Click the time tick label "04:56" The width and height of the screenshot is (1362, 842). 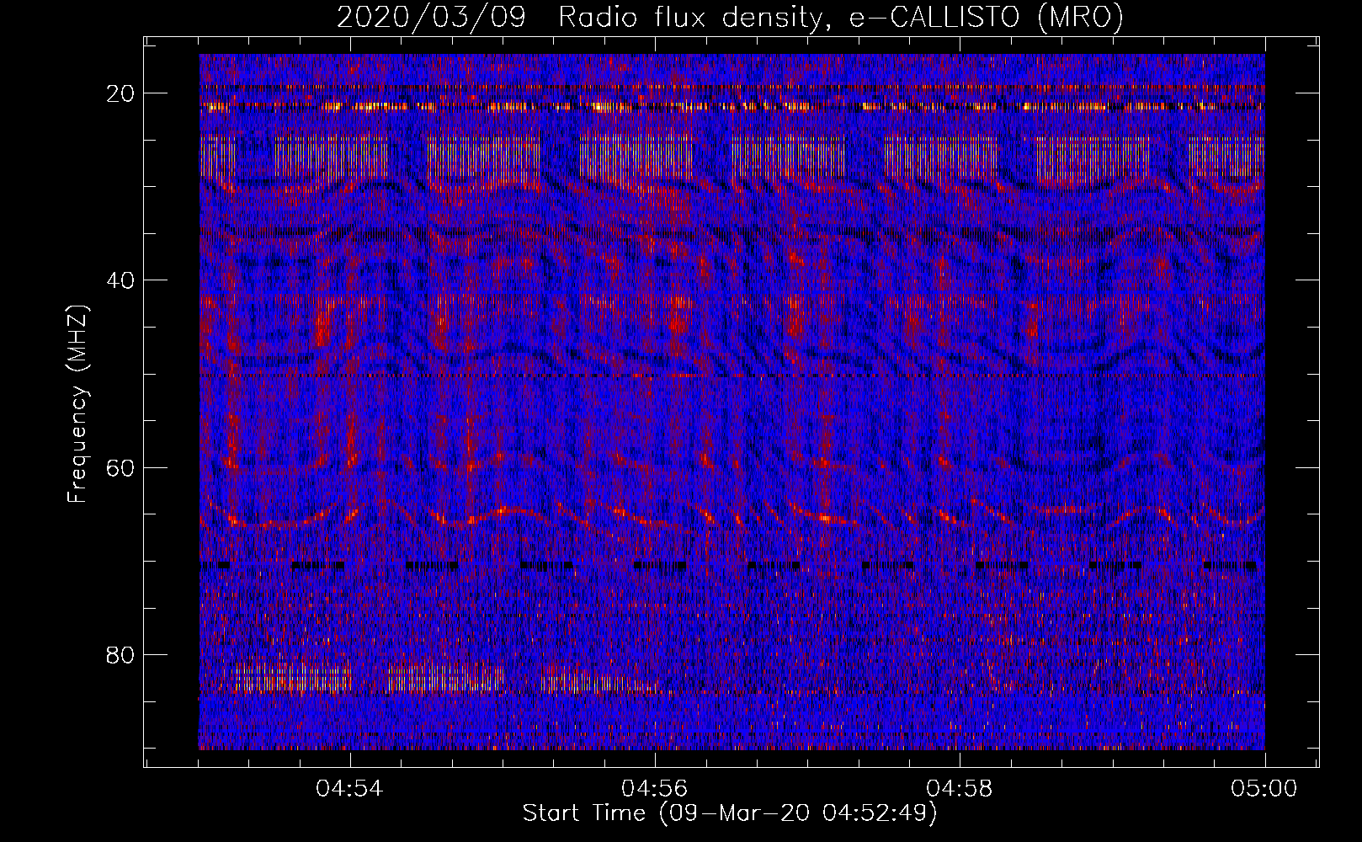655,789
